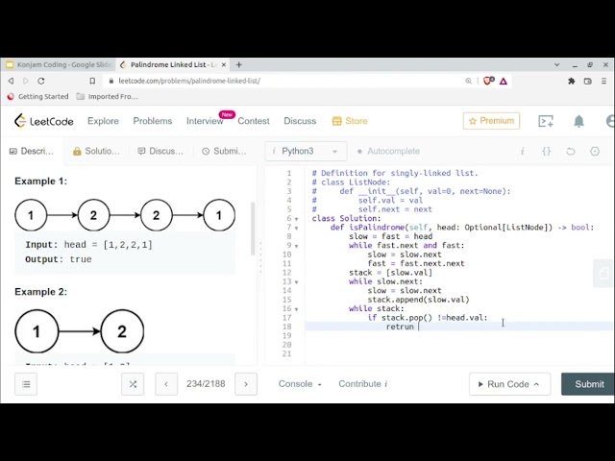Open browser extensions puzzle icon

[x=572, y=81]
